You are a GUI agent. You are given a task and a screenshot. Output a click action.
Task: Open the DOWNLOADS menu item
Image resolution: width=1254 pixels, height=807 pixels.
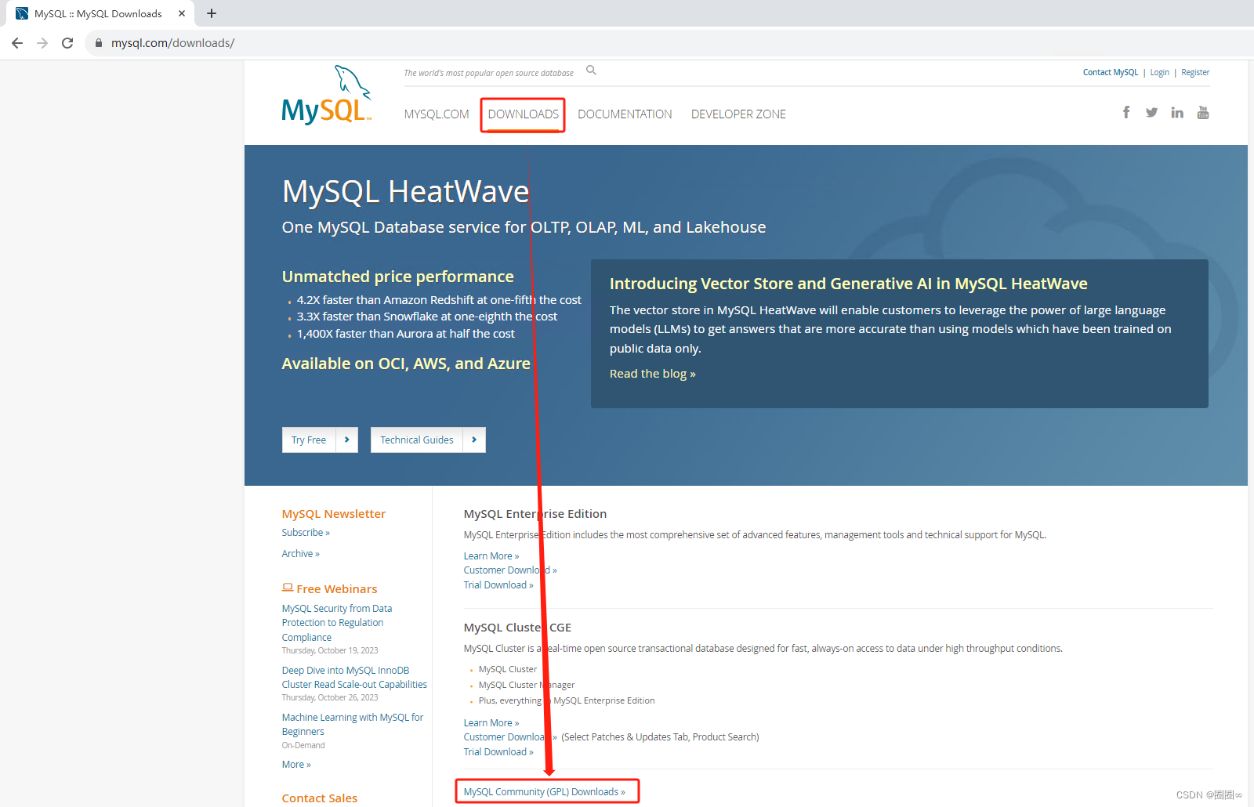click(524, 114)
